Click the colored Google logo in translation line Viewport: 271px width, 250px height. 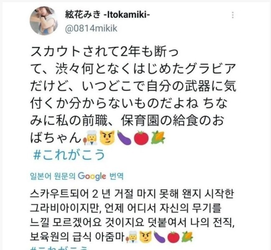pyautogui.click(x=92, y=176)
